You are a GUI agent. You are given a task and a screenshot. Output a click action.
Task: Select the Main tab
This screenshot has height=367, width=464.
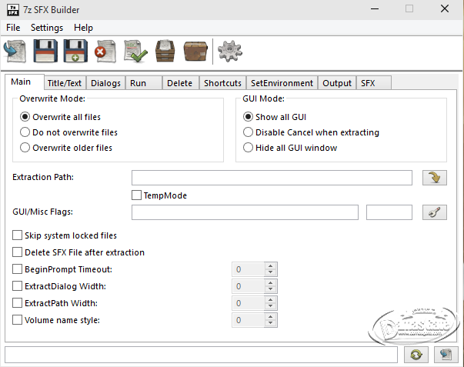pos(25,82)
